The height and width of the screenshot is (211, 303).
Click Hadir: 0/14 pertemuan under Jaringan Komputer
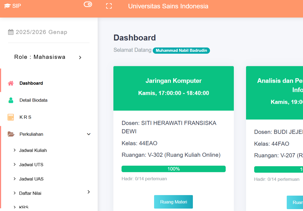tap(144, 179)
